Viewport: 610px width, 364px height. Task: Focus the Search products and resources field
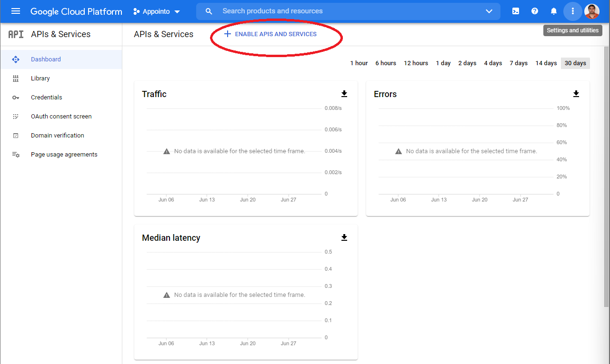348,11
